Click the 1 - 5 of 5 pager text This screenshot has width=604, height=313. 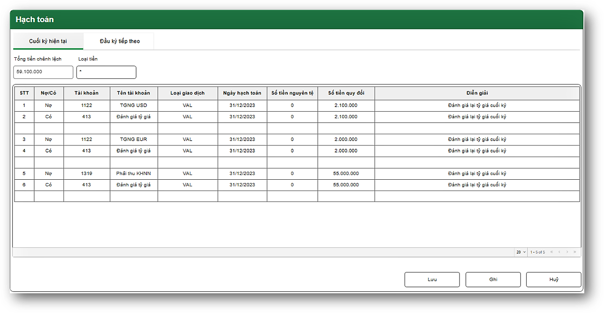[x=537, y=252]
